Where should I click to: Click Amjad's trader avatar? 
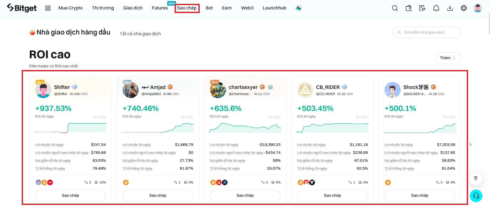[130, 90]
